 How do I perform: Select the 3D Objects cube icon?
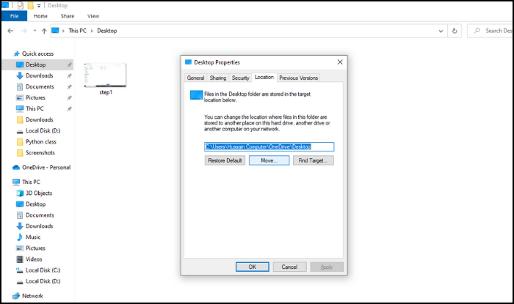pyautogui.click(x=19, y=193)
